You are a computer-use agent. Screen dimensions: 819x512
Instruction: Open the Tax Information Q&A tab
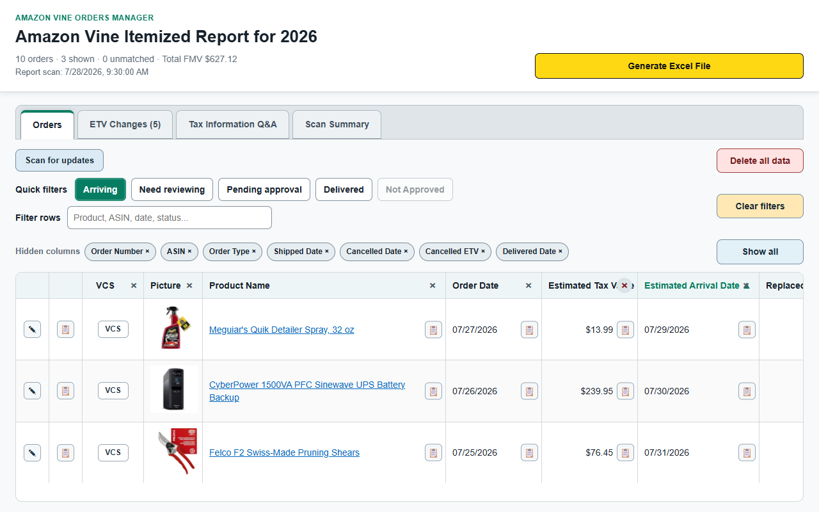233,124
